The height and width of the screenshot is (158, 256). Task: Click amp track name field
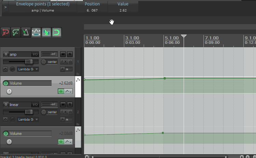coord(20,54)
